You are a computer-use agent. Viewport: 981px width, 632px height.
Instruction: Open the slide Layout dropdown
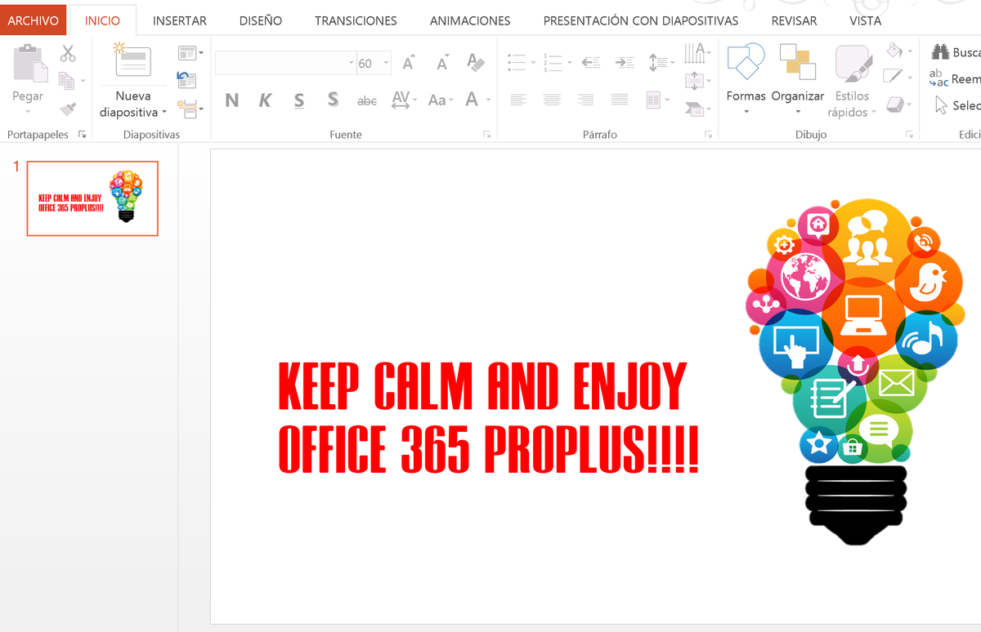[190, 54]
